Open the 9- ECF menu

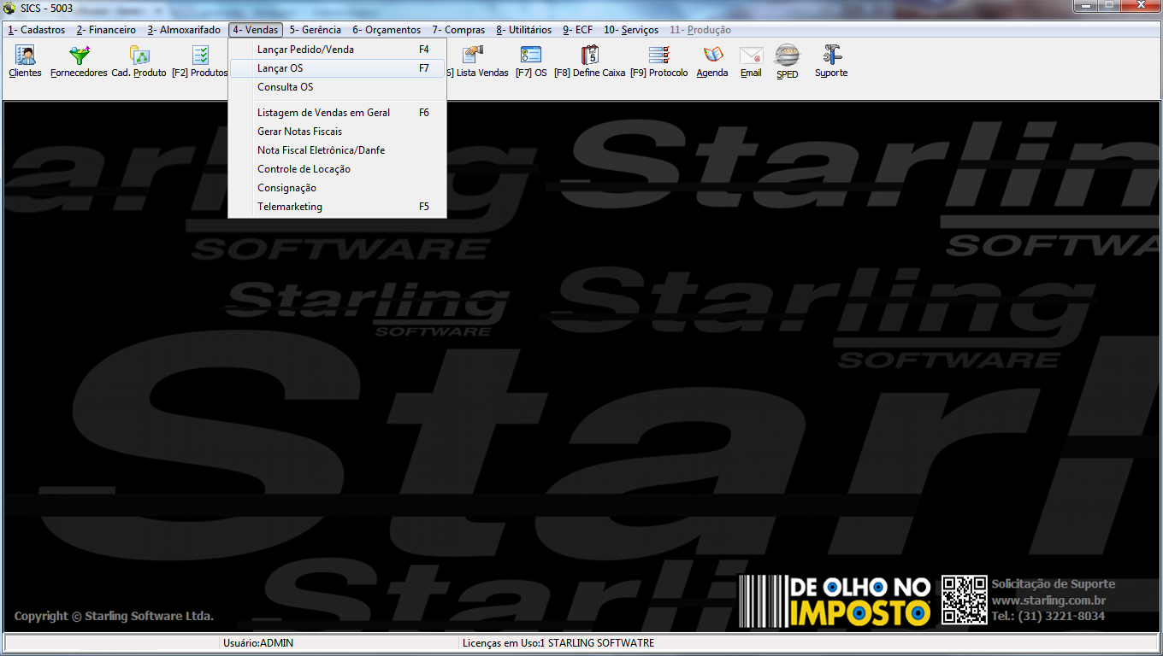578,30
